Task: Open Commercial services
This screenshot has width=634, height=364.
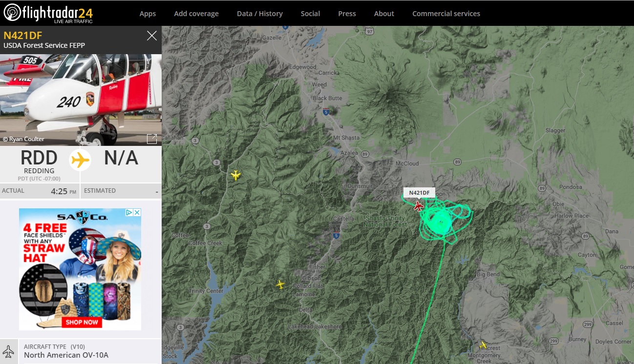Action: [446, 14]
